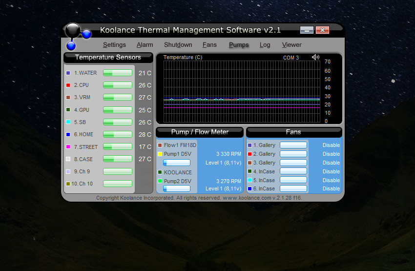415x271 pixels.
Task: Click the KOOLANCE dark green color swatch
Action: pyautogui.click(x=160, y=172)
